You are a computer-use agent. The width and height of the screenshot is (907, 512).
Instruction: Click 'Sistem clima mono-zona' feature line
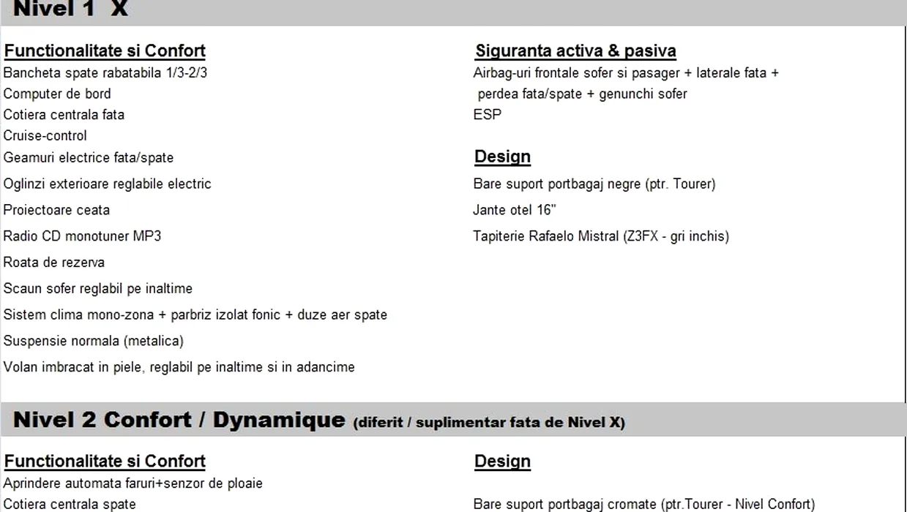(x=195, y=315)
